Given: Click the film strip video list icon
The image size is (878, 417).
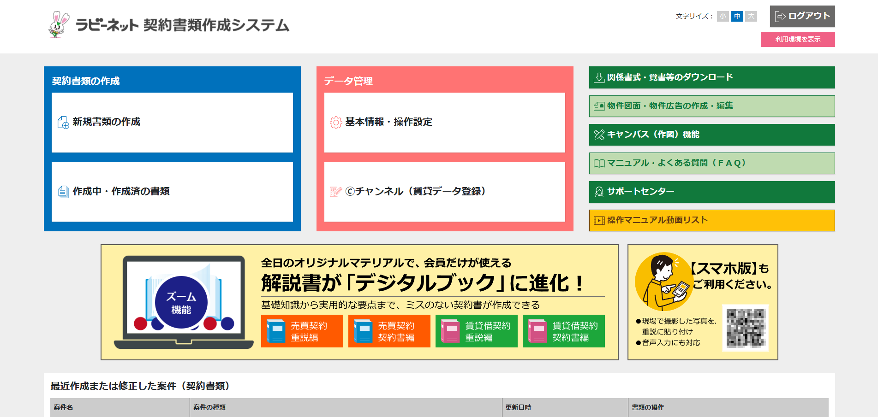Looking at the screenshot, I should coord(599,220).
